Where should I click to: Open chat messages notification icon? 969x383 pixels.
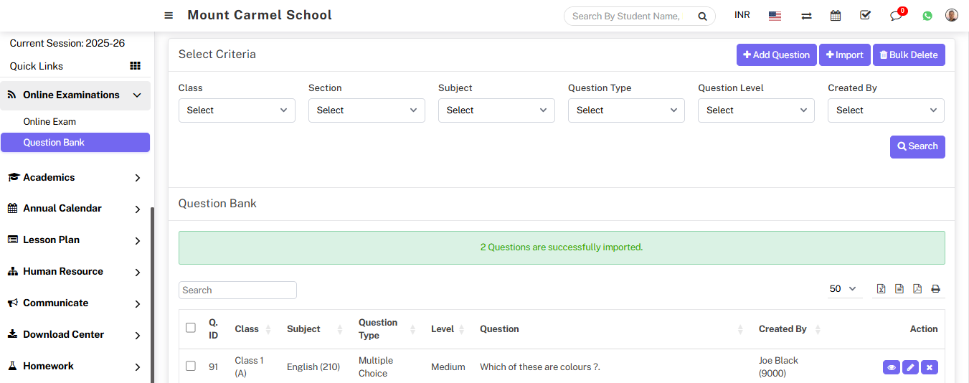point(896,16)
